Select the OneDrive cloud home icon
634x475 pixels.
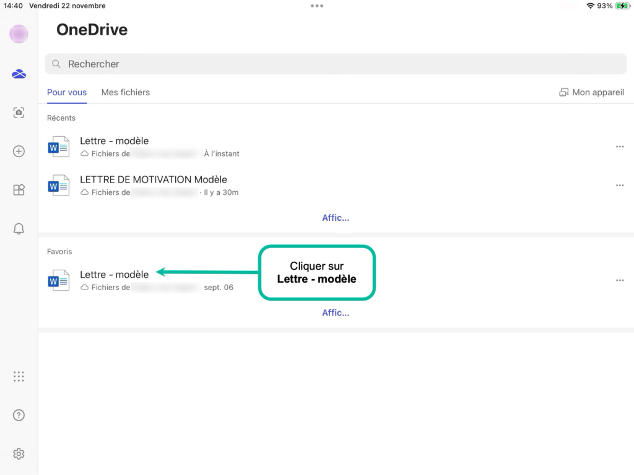coord(19,74)
